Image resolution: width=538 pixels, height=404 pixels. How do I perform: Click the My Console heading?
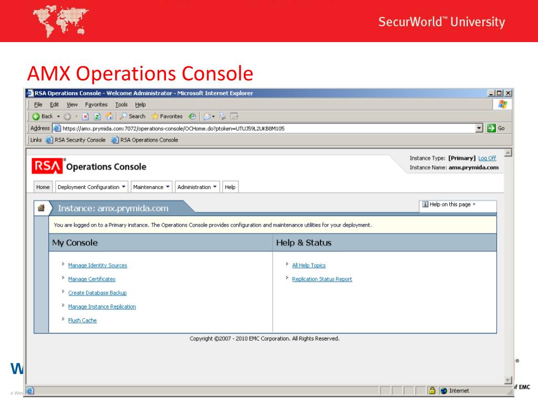pos(75,243)
